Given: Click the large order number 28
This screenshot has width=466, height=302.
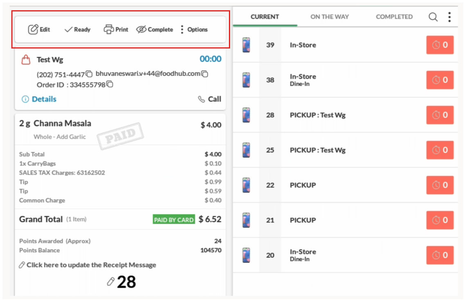Looking at the screenshot, I should [126, 282].
